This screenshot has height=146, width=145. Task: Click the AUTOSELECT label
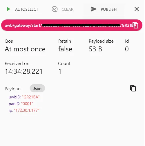[x=27, y=9]
